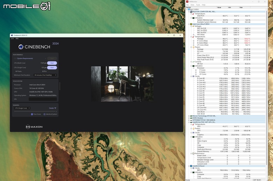Click the Value column header in HWMonitor
Screen dimensions: 273x181
(x=222, y=7)
